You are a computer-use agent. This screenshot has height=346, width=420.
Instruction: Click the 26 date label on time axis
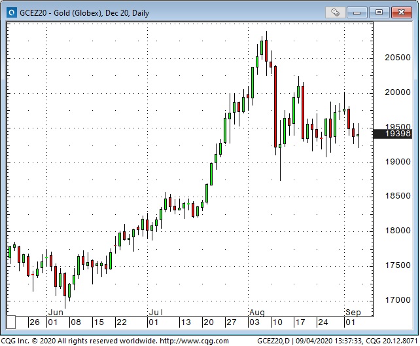[35, 322]
